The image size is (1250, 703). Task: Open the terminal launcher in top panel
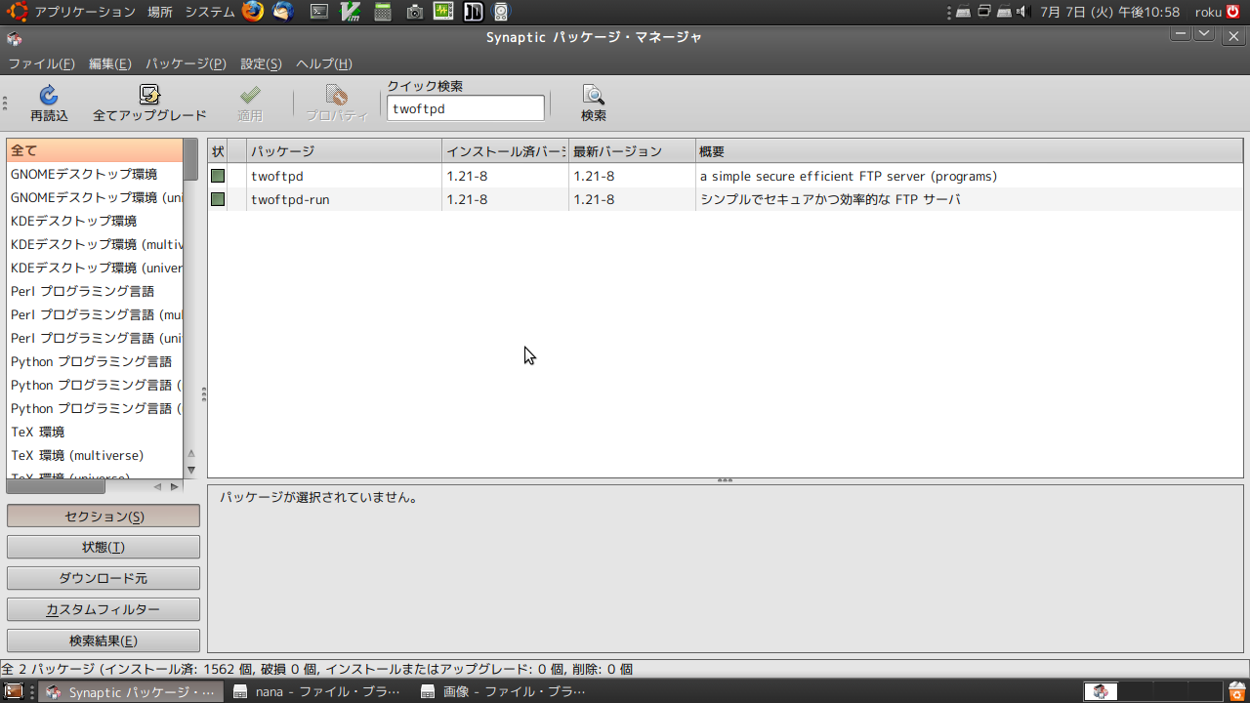pos(319,12)
